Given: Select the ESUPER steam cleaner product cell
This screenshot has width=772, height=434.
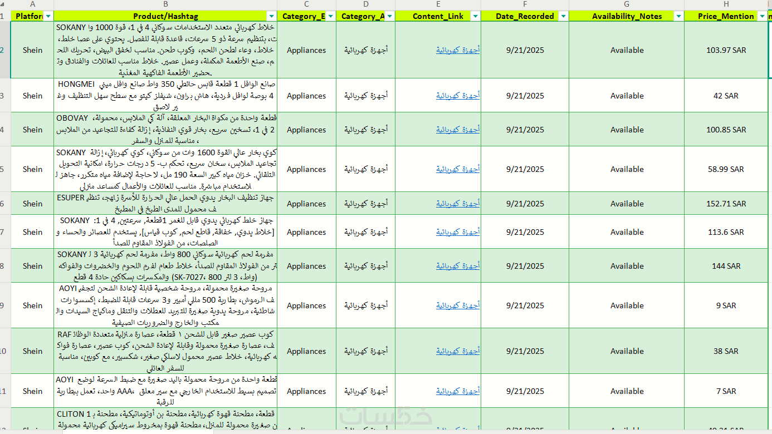Looking at the screenshot, I should point(165,204).
